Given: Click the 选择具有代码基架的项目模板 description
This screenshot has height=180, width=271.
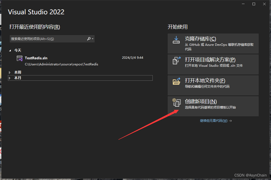Looking at the screenshot, I should 210,107.
